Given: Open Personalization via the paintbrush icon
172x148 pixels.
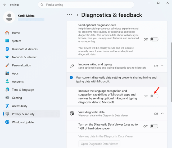Looking at the screenshot, I should coord(7,65).
